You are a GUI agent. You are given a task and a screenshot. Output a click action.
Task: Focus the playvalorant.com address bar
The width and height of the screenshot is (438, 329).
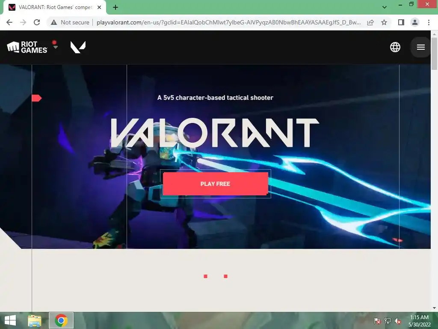228,22
